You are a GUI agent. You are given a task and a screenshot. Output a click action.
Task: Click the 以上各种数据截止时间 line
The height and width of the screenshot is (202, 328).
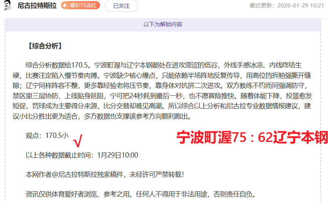[82, 155]
